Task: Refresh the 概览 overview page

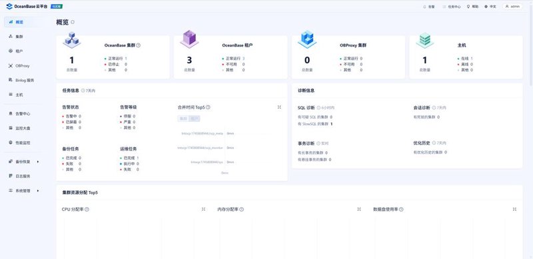Action: 73,22
